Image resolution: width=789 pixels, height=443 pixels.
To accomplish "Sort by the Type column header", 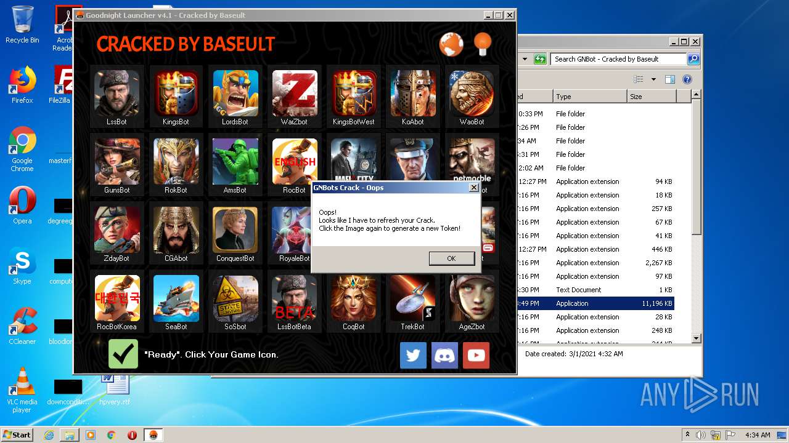I will [x=589, y=97].
